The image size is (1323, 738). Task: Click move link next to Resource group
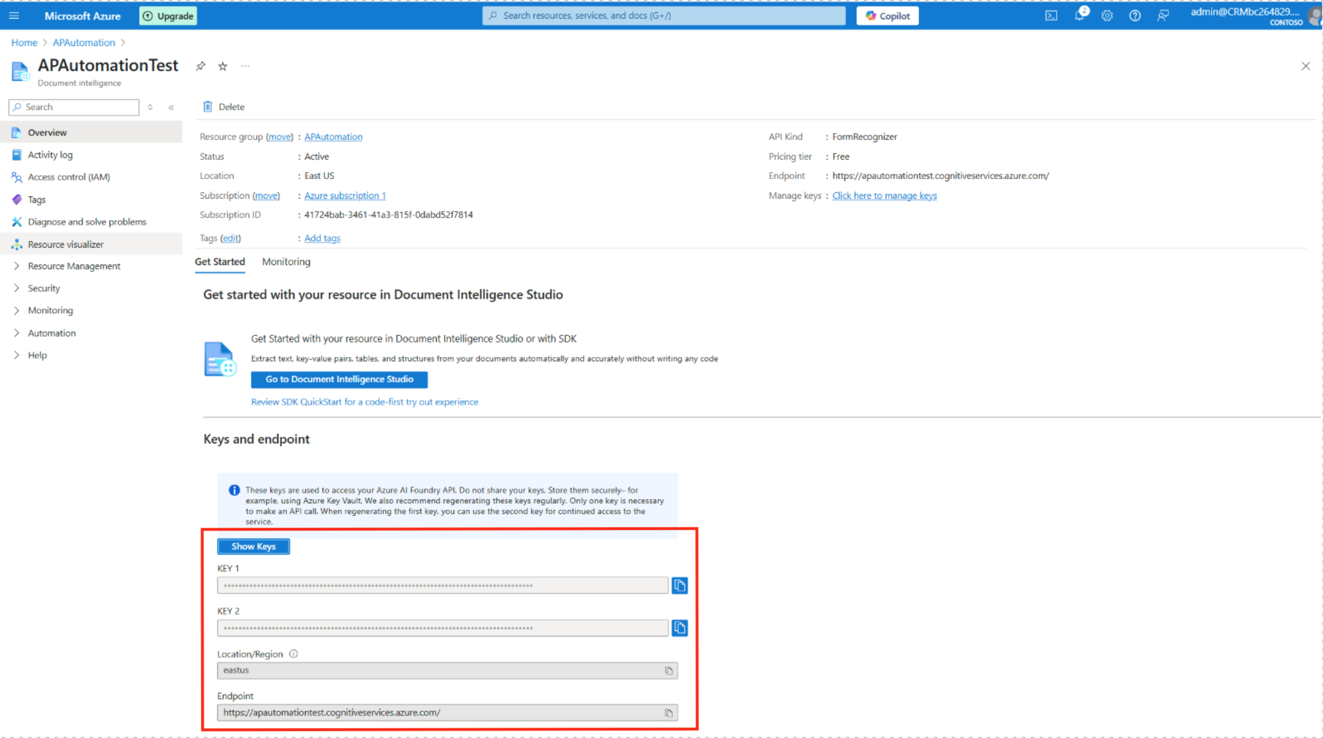click(x=280, y=137)
